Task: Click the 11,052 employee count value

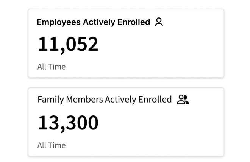Action: pos(68,44)
